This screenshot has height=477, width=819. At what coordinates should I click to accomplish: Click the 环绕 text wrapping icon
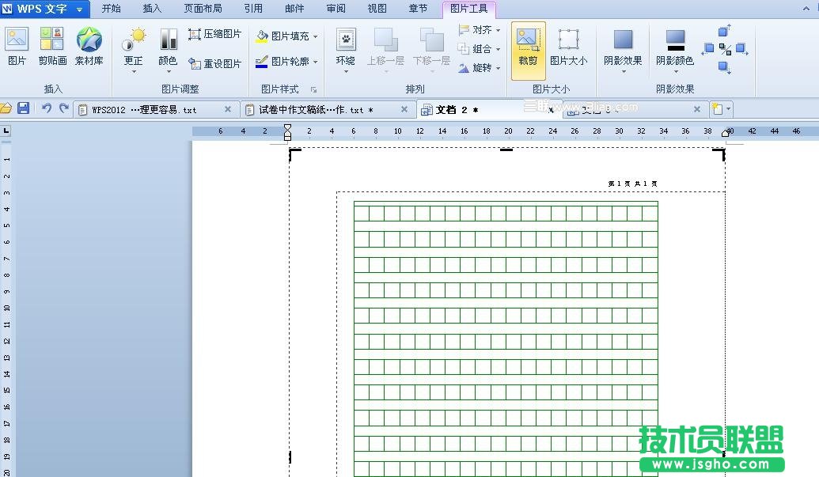point(345,47)
